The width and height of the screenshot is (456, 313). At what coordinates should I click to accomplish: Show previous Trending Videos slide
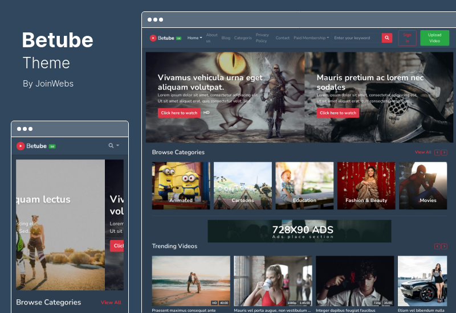coord(437,246)
